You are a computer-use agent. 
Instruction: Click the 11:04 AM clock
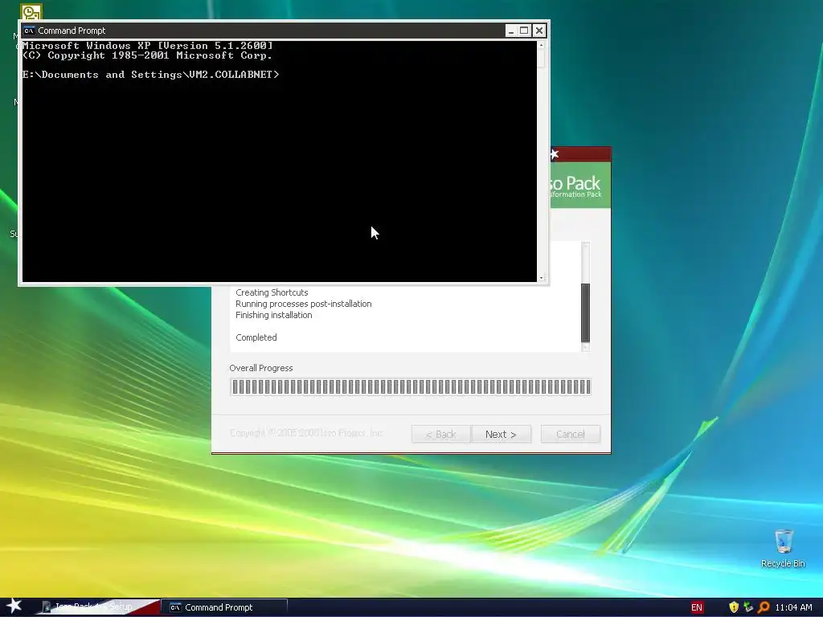coord(793,607)
